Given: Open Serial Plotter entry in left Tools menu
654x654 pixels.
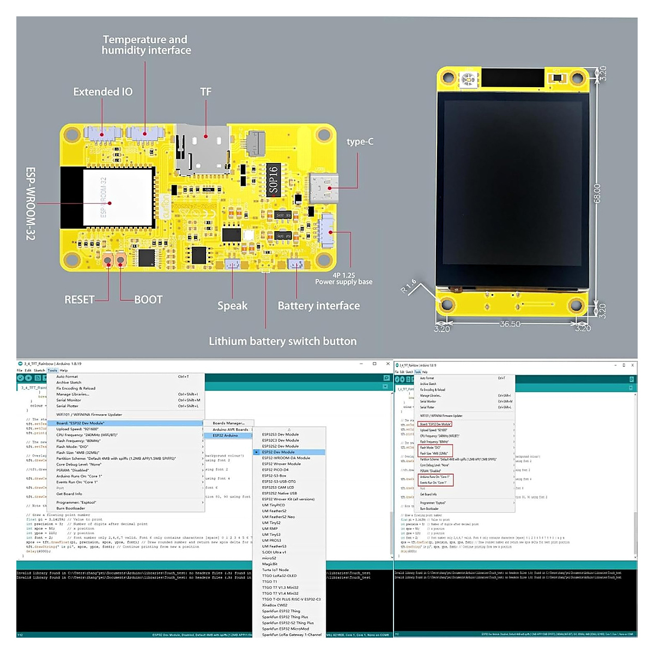Looking at the screenshot, I should coord(126,406).
